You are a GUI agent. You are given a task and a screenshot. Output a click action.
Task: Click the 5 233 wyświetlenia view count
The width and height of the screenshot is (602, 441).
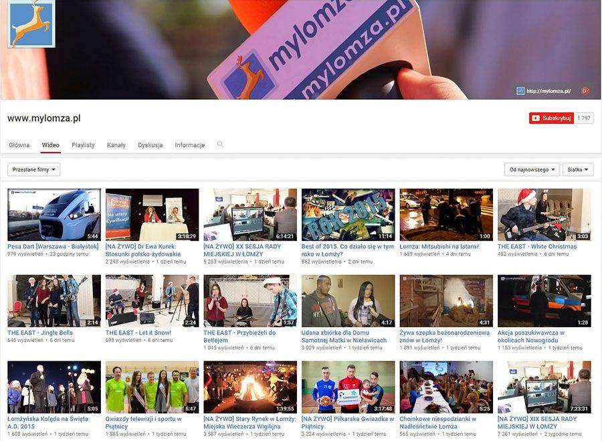(225, 262)
